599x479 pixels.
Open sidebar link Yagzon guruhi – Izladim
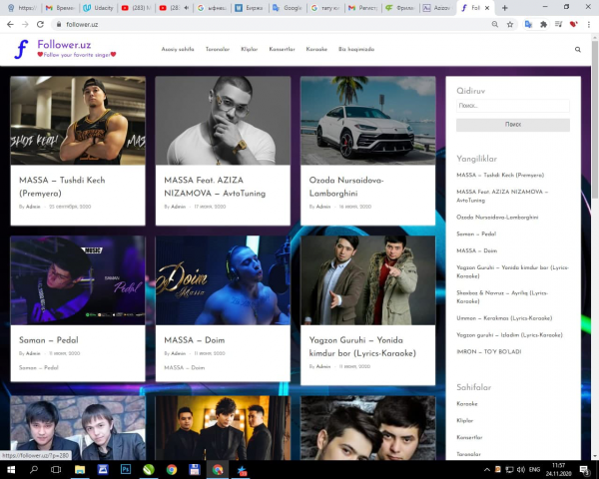(x=509, y=335)
